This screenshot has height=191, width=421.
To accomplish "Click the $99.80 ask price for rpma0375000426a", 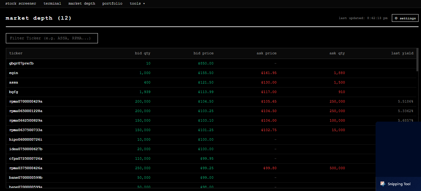I will coord(270,168).
